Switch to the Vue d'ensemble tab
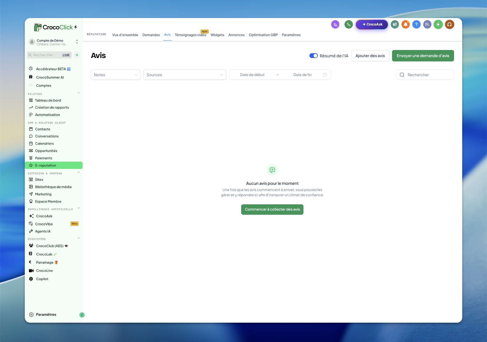 (x=125, y=35)
